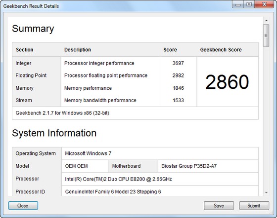Screen dimensions: 277x218
Task: Click the Biostar Group P35D2-A7 motherboard value
Action: (x=189, y=166)
